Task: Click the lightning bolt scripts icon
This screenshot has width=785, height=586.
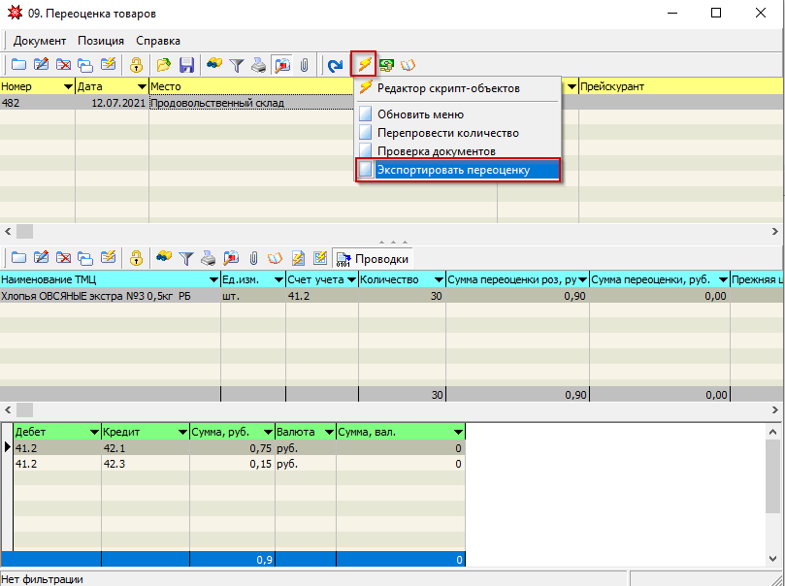Action: click(x=364, y=65)
